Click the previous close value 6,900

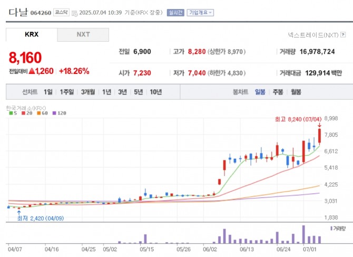coord(142,52)
